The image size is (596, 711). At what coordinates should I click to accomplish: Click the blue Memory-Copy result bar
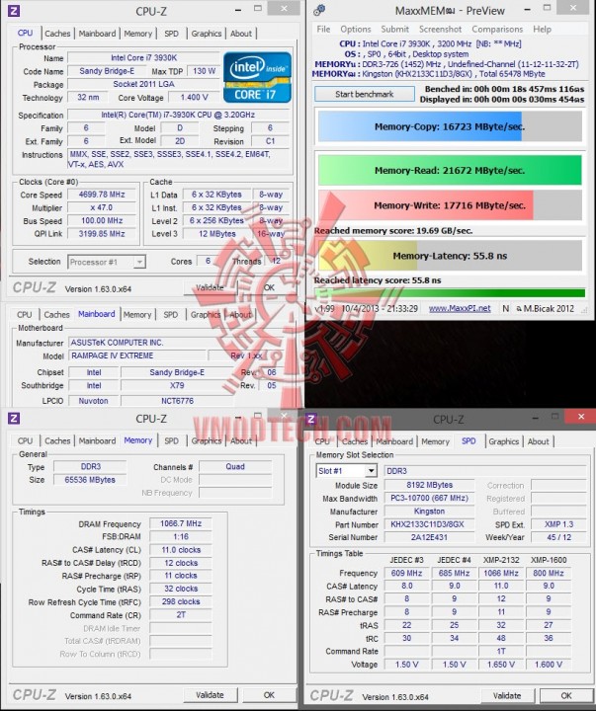(x=450, y=126)
